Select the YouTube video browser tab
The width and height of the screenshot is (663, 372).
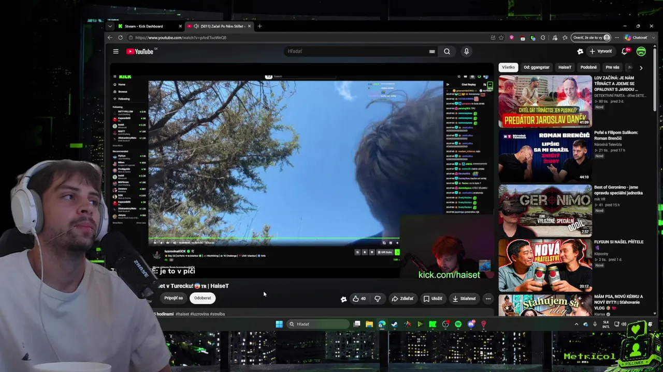[219, 26]
